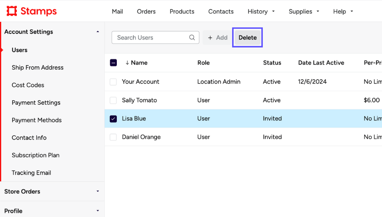Uncheck the Lisa Blue row checkbox
The image size is (382, 217).
113,119
